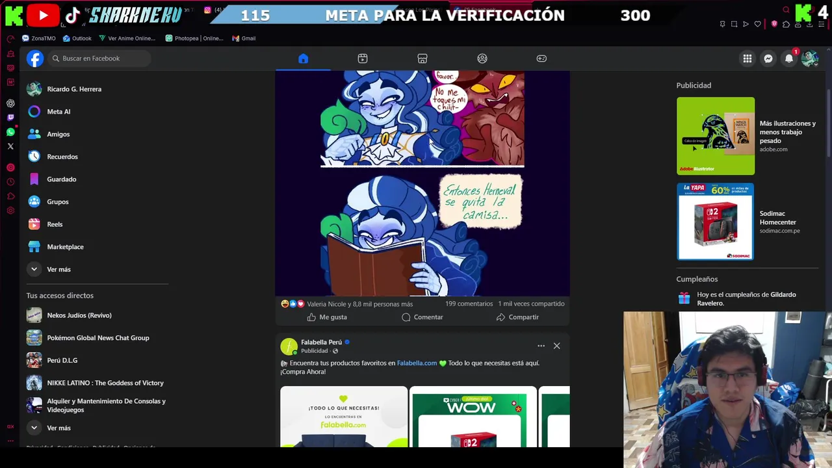Open WhatsApp in browser sidebar
Image resolution: width=832 pixels, height=468 pixels.
pos(10,132)
